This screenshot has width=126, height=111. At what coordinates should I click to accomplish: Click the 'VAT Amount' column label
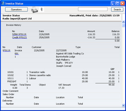(65, 85)
